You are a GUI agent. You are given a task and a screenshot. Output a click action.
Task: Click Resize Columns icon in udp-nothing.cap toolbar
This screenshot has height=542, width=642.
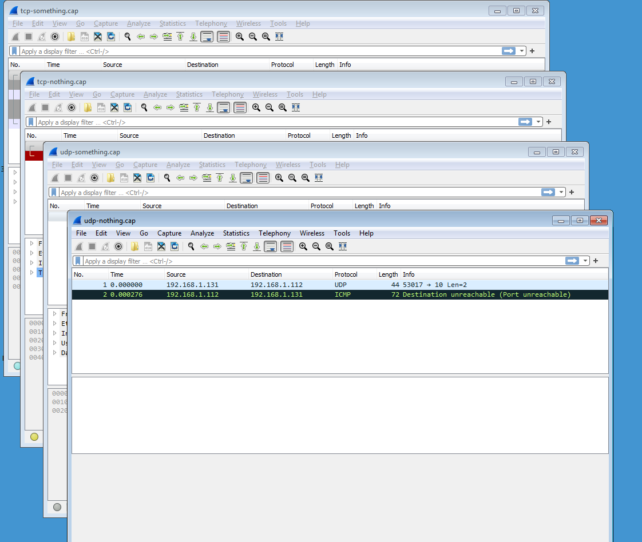point(343,246)
